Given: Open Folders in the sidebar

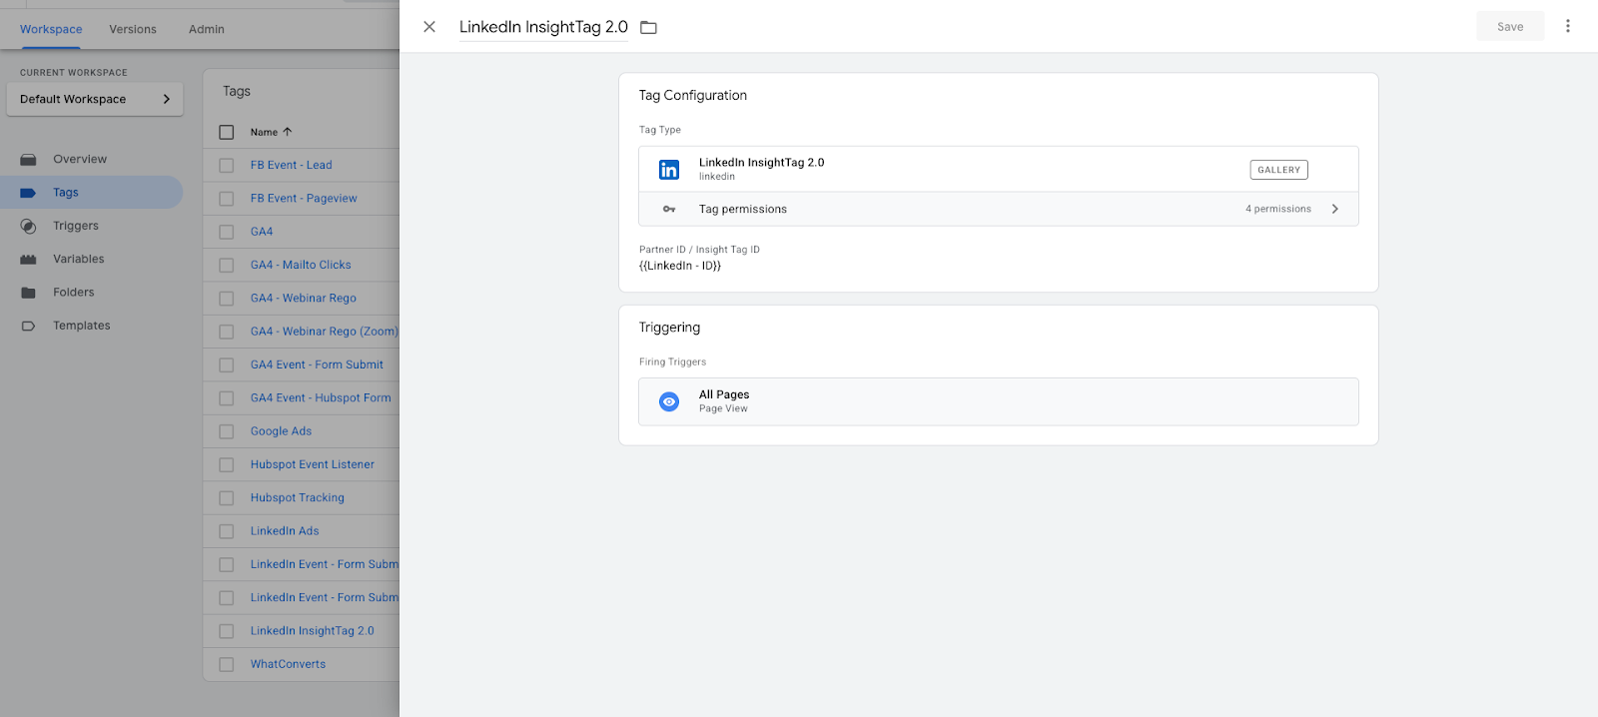Looking at the screenshot, I should (x=74, y=293).
